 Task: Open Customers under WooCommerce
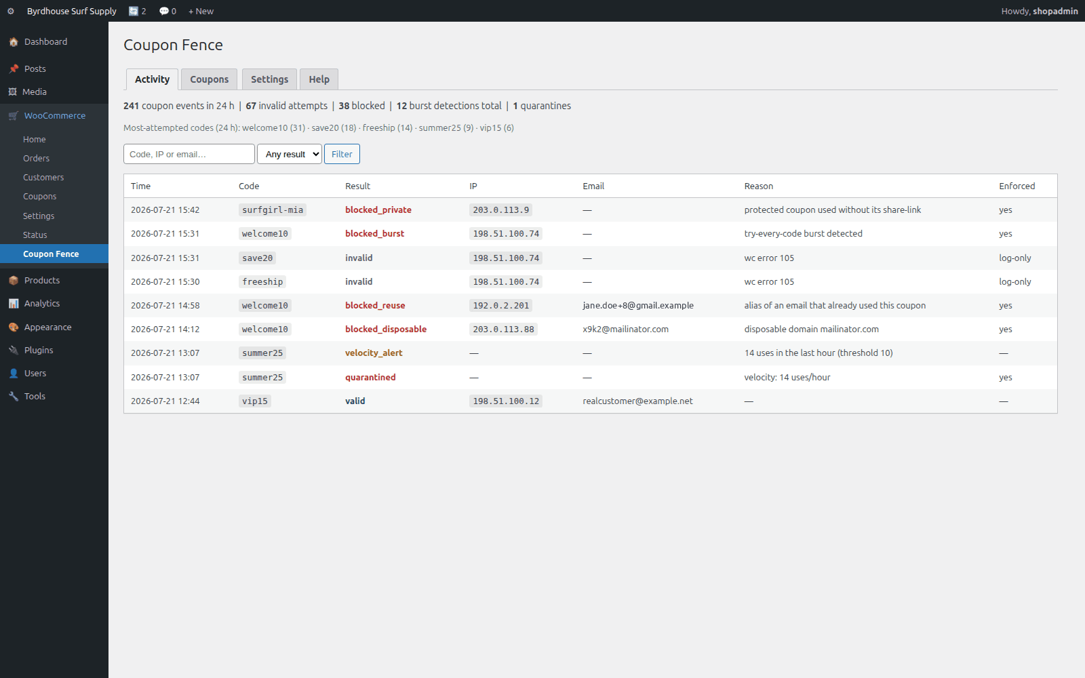43,178
